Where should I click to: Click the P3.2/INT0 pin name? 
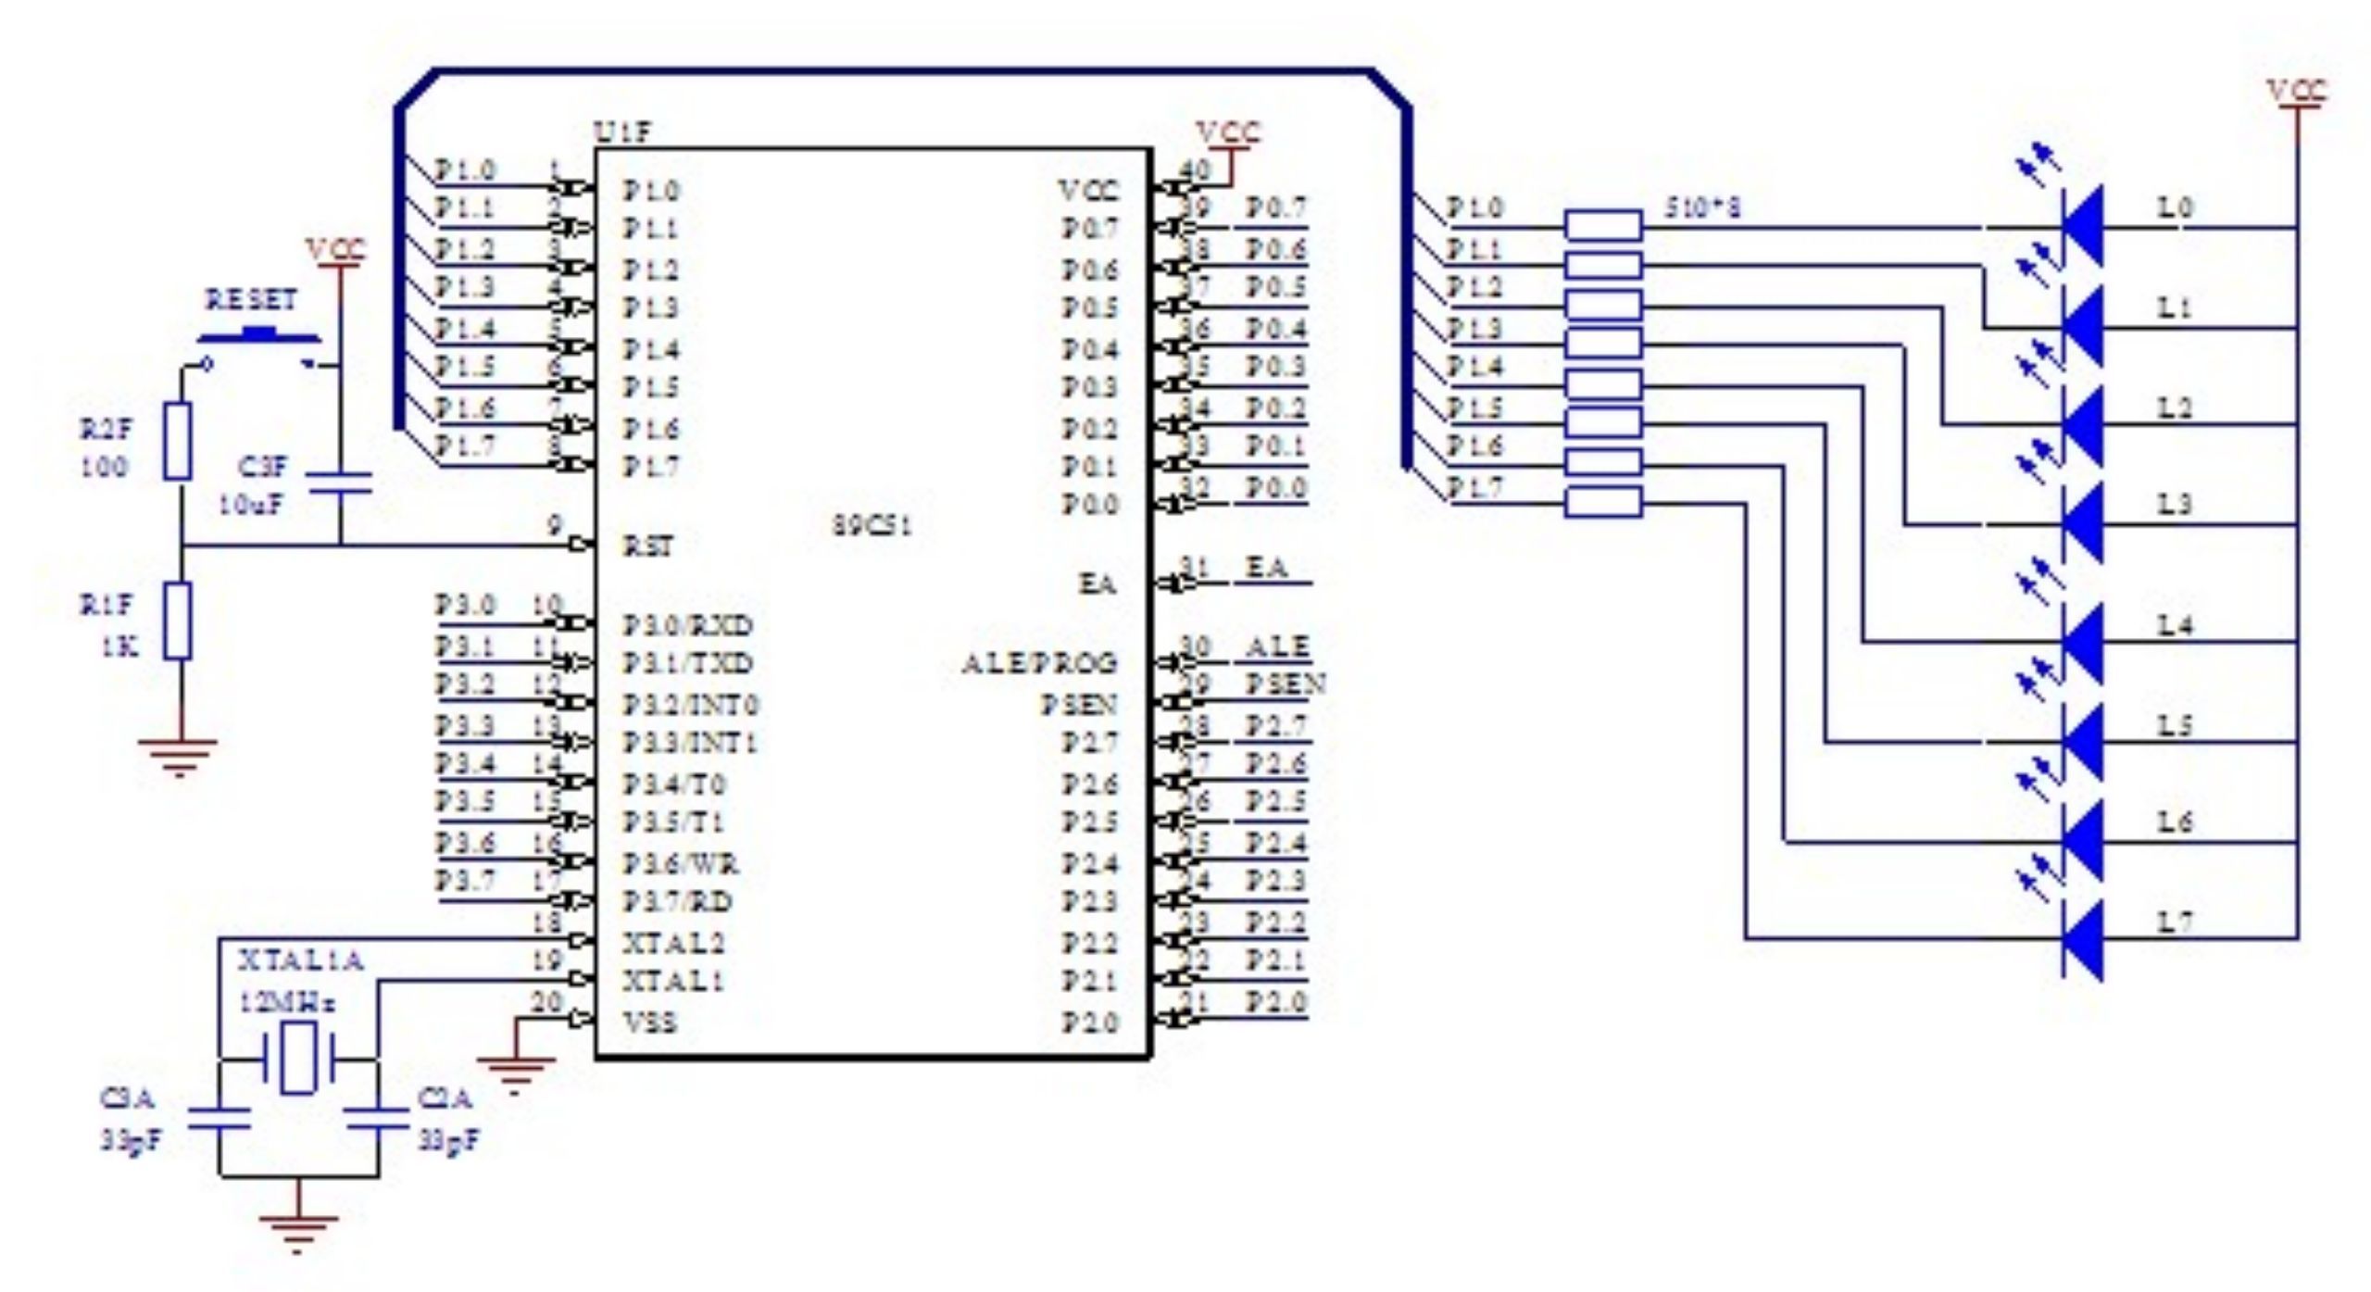tap(691, 705)
